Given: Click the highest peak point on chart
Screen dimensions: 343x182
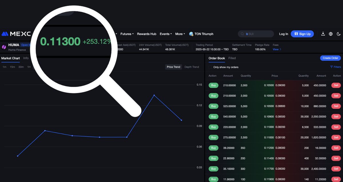Looking at the screenshot, I should pos(154,95).
